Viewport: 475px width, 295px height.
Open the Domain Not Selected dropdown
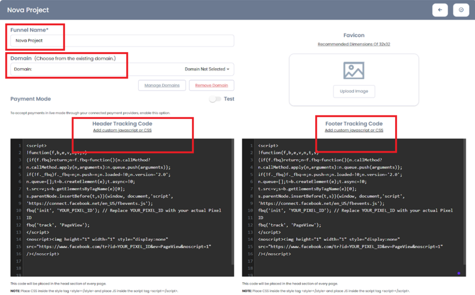pos(207,69)
